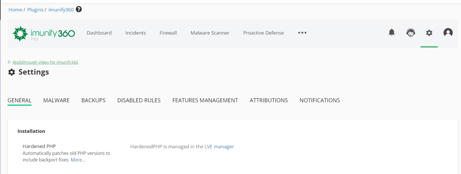Open the notifications bell icon

click(392, 33)
